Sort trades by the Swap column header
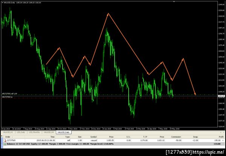Viewport: 226px width, 156px height. [195, 137]
